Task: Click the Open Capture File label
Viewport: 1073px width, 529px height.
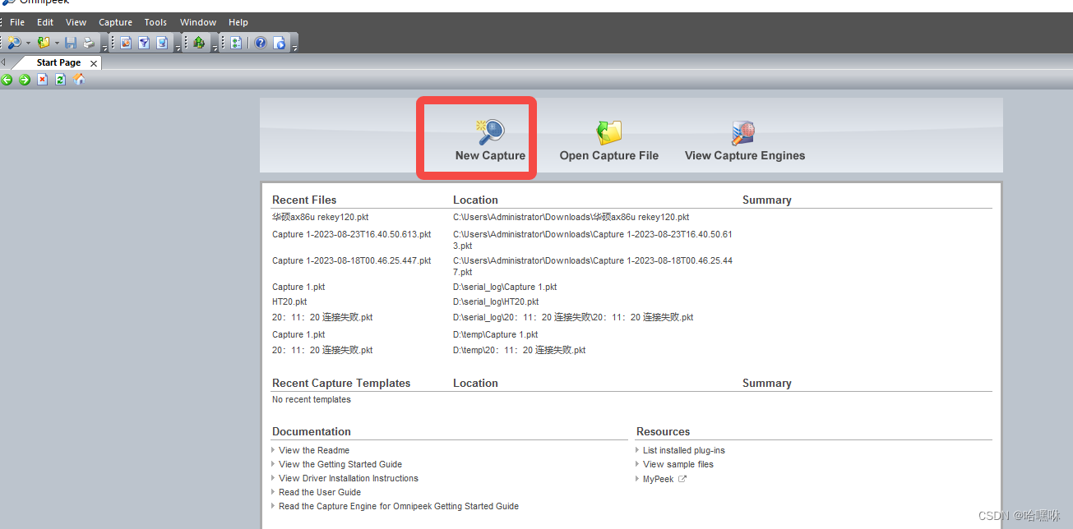Action: (609, 155)
